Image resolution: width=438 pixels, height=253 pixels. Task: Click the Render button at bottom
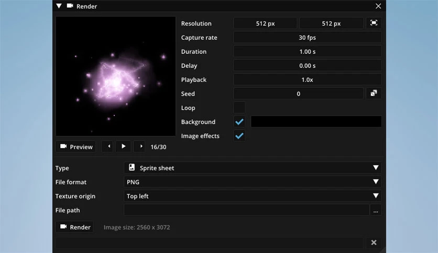[74, 227]
